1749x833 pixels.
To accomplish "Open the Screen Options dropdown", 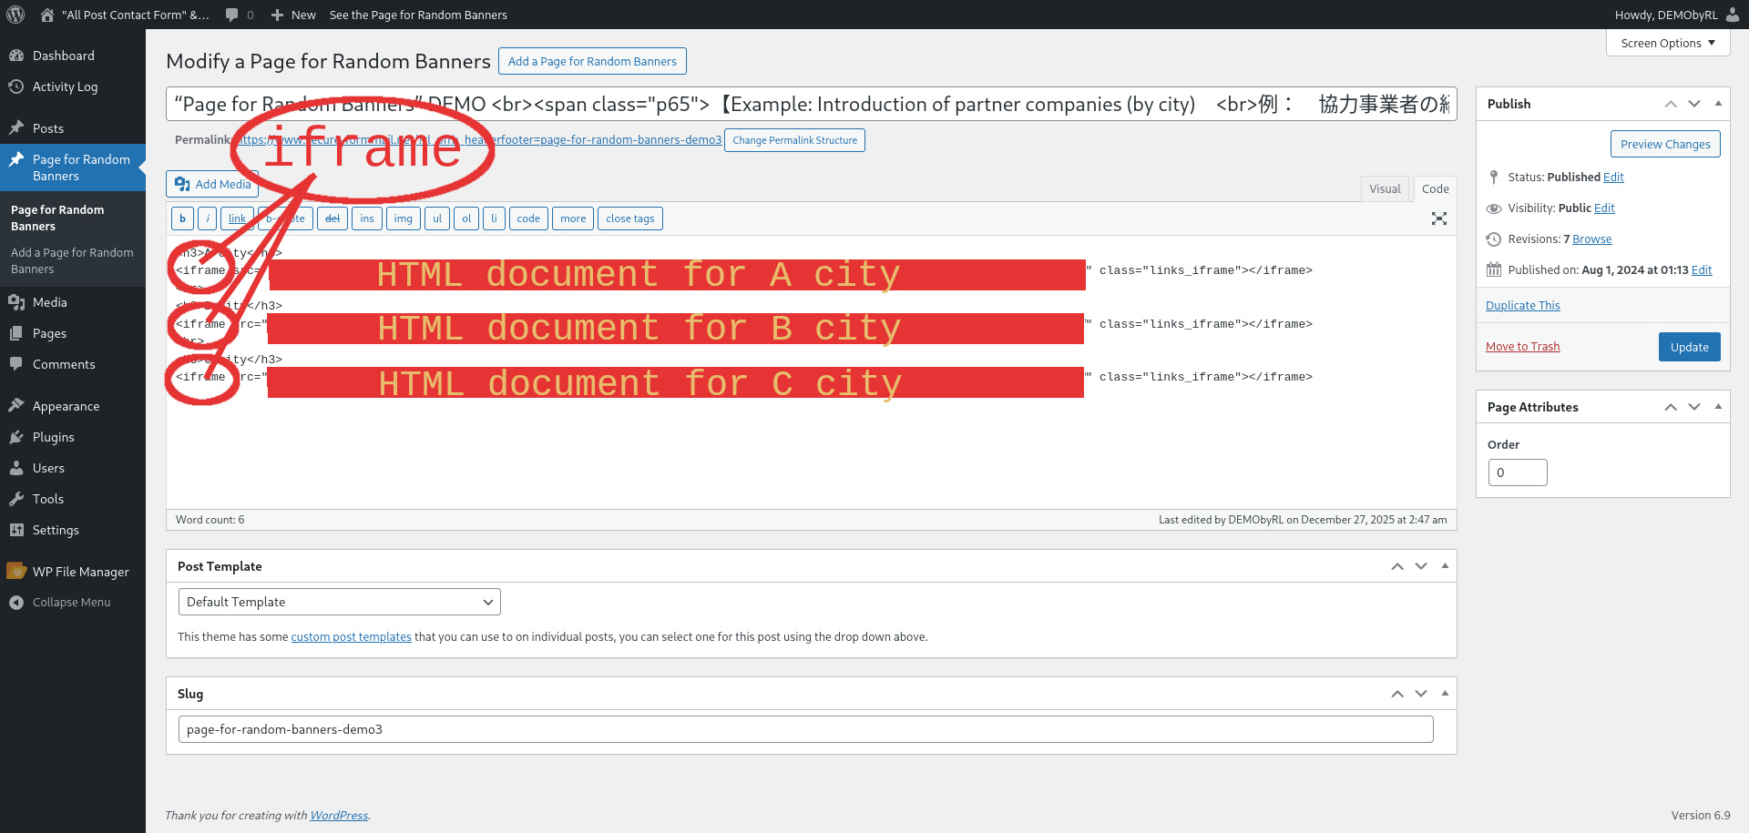I will coord(1667,42).
